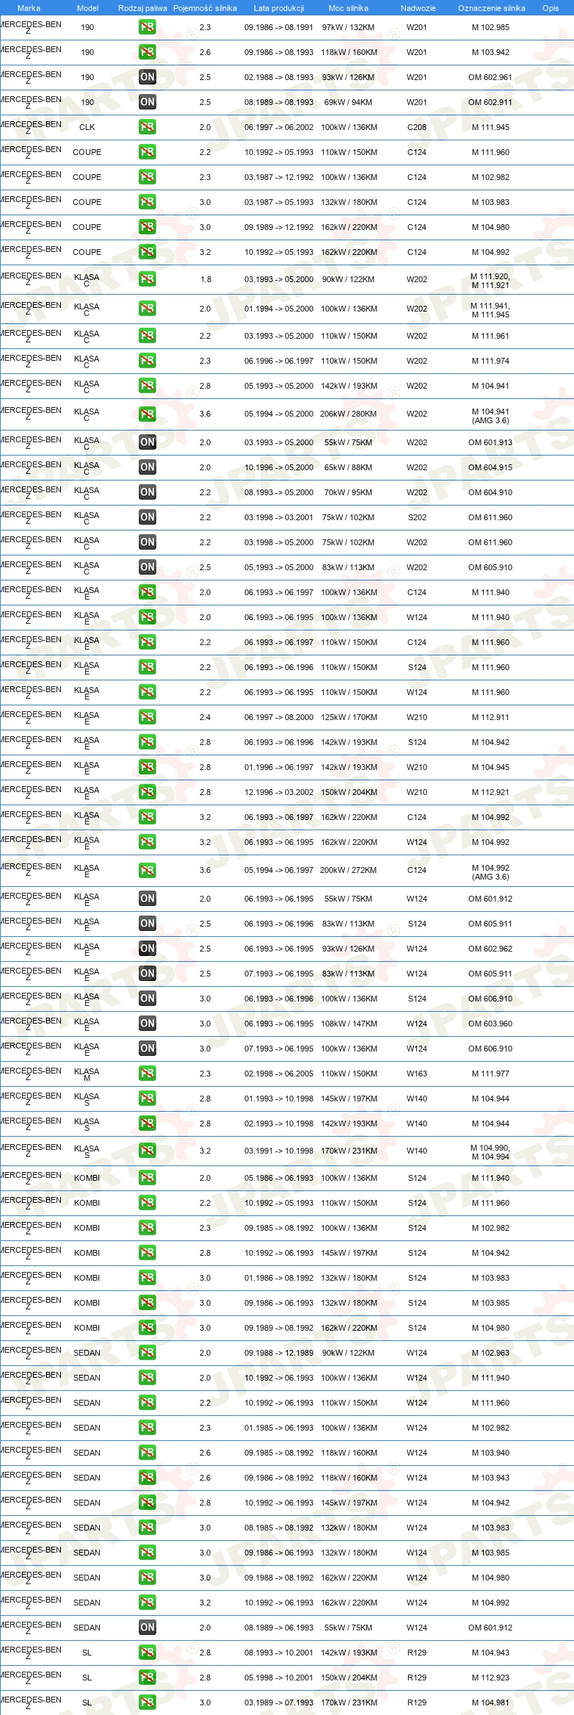Click petrol icon in KLASA M row

pos(148,1074)
